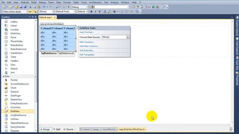239x134 pixels.
Task: Click the Save All icon
Action: click(25, 7)
